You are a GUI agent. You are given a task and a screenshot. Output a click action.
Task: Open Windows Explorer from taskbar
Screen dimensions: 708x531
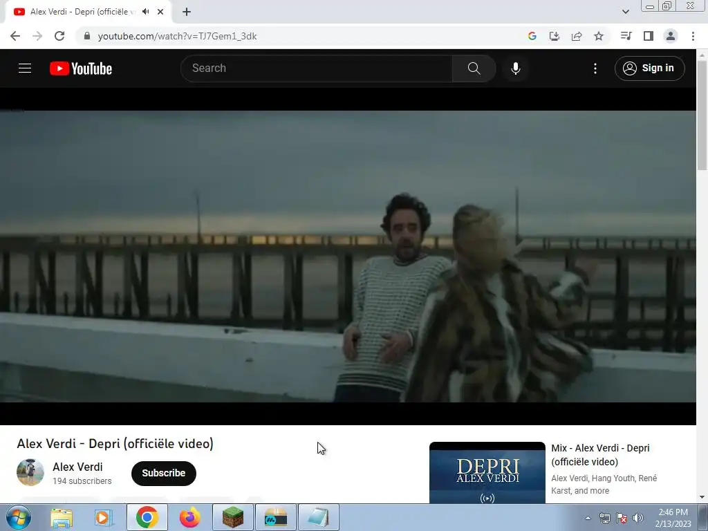coord(62,517)
